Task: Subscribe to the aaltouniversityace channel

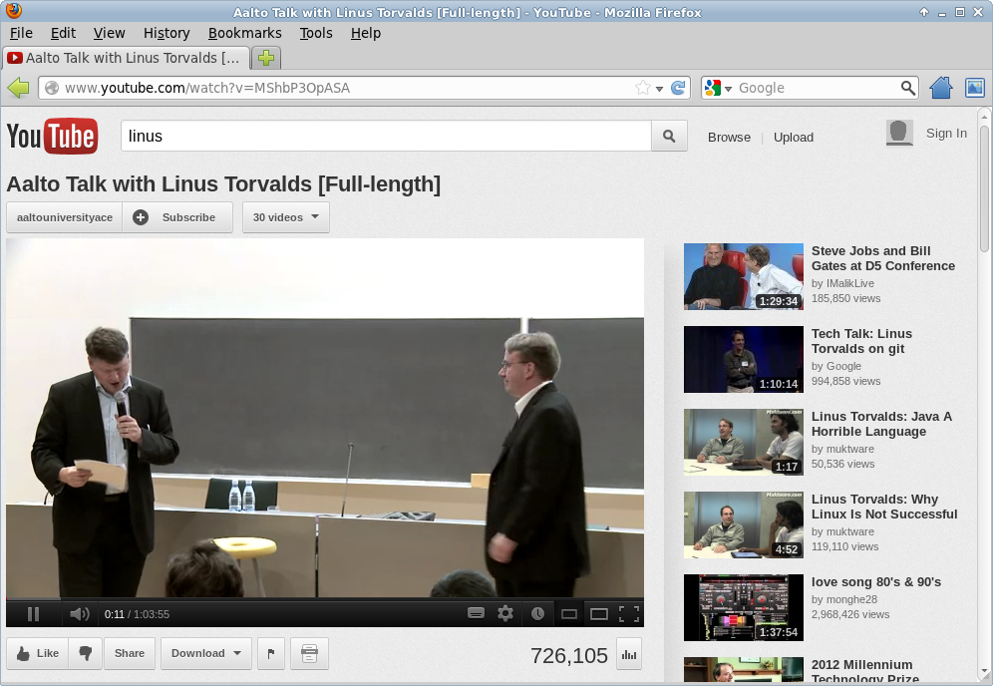Action: click(x=177, y=217)
